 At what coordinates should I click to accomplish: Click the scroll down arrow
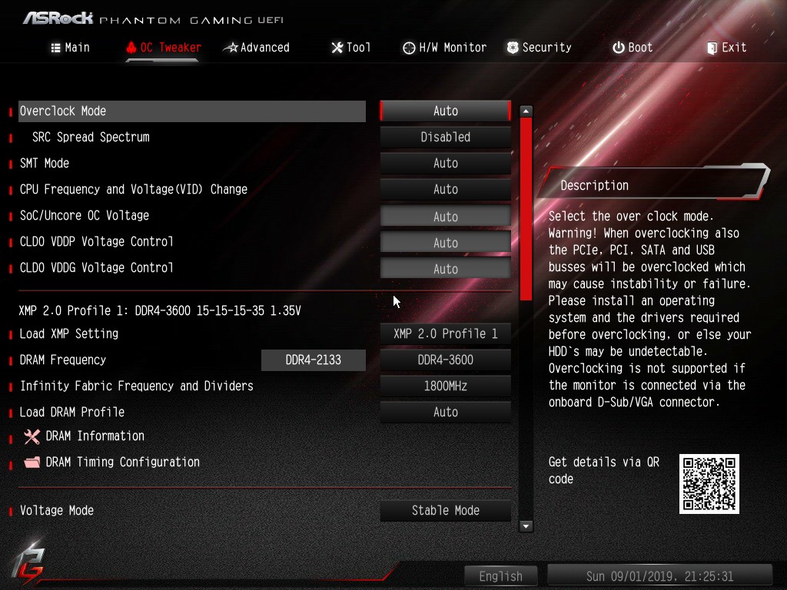526,526
